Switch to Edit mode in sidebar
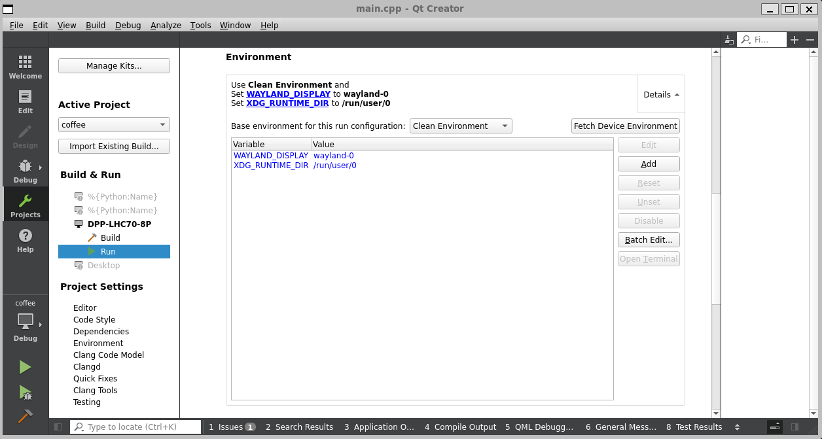Viewport: 822px width, 439px height. 25,101
